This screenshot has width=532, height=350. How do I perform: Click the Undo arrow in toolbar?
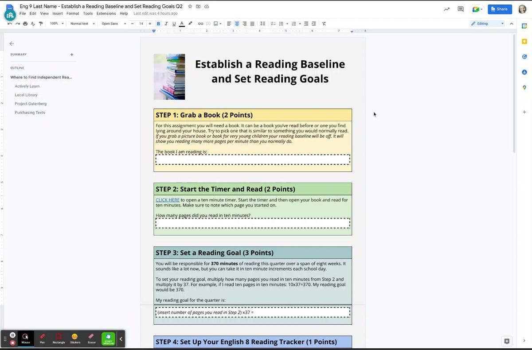pos(10,23)
